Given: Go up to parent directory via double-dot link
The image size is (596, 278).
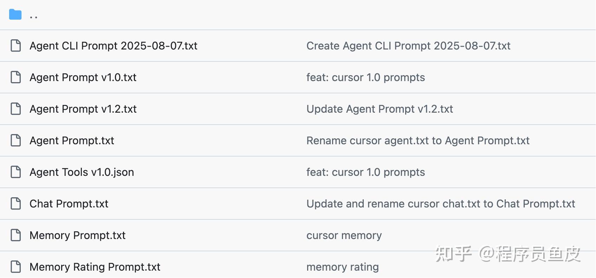Looking at the screenshot, I should point(34,16).
